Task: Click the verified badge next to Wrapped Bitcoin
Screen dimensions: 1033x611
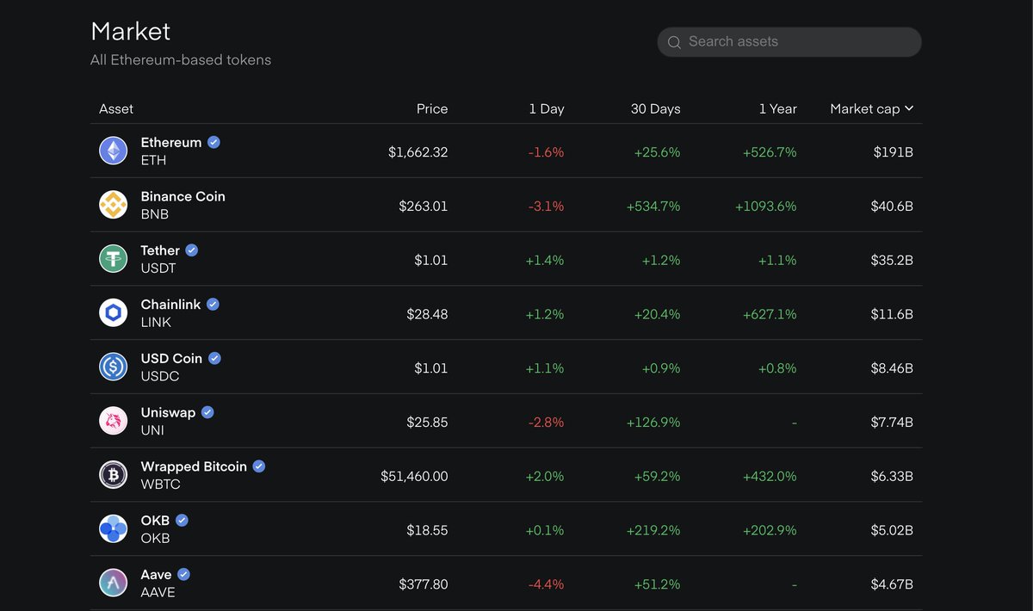Action: tap(259, 466)
